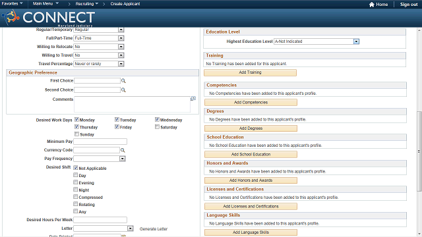422x237 pixels.
Task: Open the Travel Percentage dropdown
Action: (x=121, y=64)
